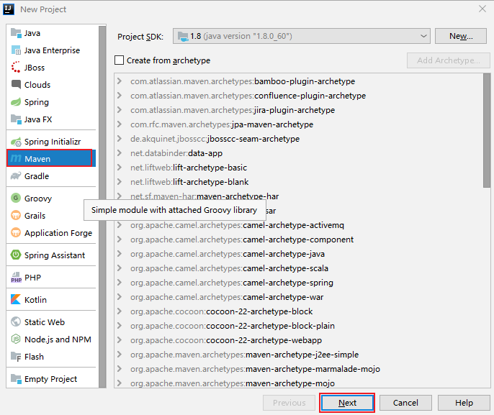This screenshot has height=415, width=494.
Task: Click New... SDK button
Action: click(461, 36)
